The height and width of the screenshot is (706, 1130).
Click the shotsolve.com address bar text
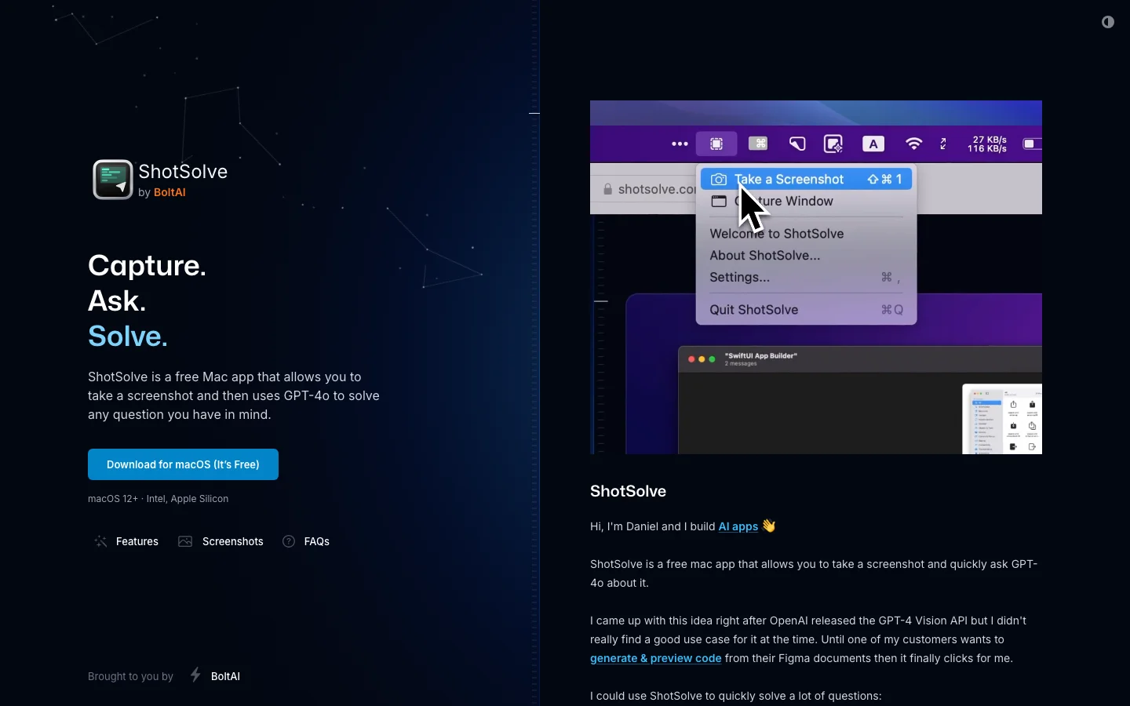click(x=656, y=190)
